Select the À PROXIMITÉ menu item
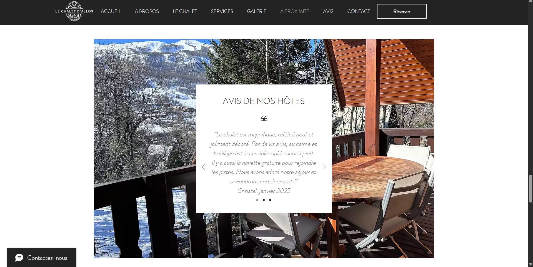Viewport: 533px width, 267px height. tap(294, 11)
